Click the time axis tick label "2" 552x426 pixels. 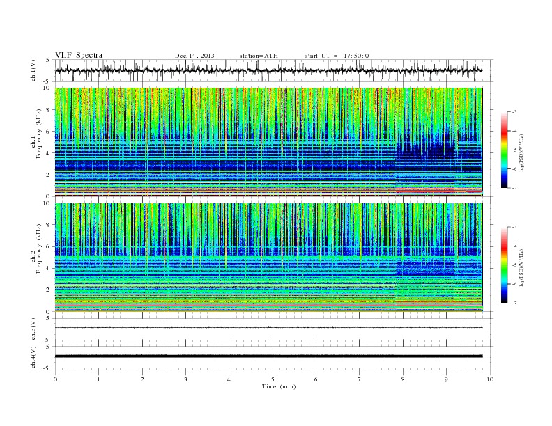coord(142,379)
